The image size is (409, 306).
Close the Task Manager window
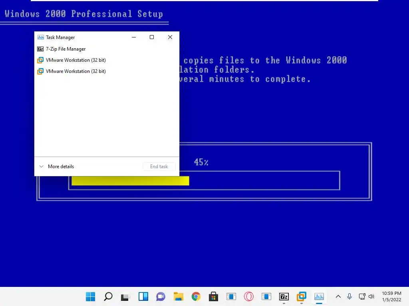click(170, 37)
